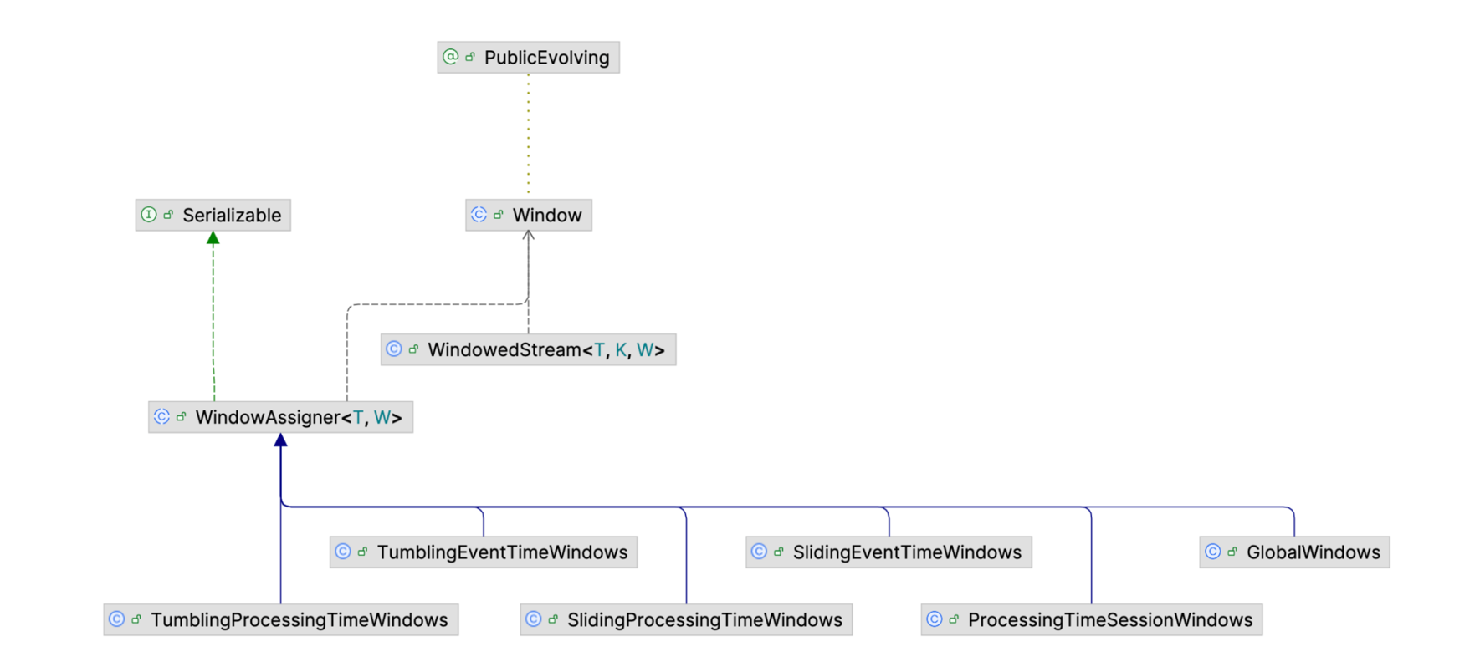Viewport: 1480px width, 672px height.
Task: Click the visibility icon beside TumblingEventTimeWindows
Action: click(362, 552)
